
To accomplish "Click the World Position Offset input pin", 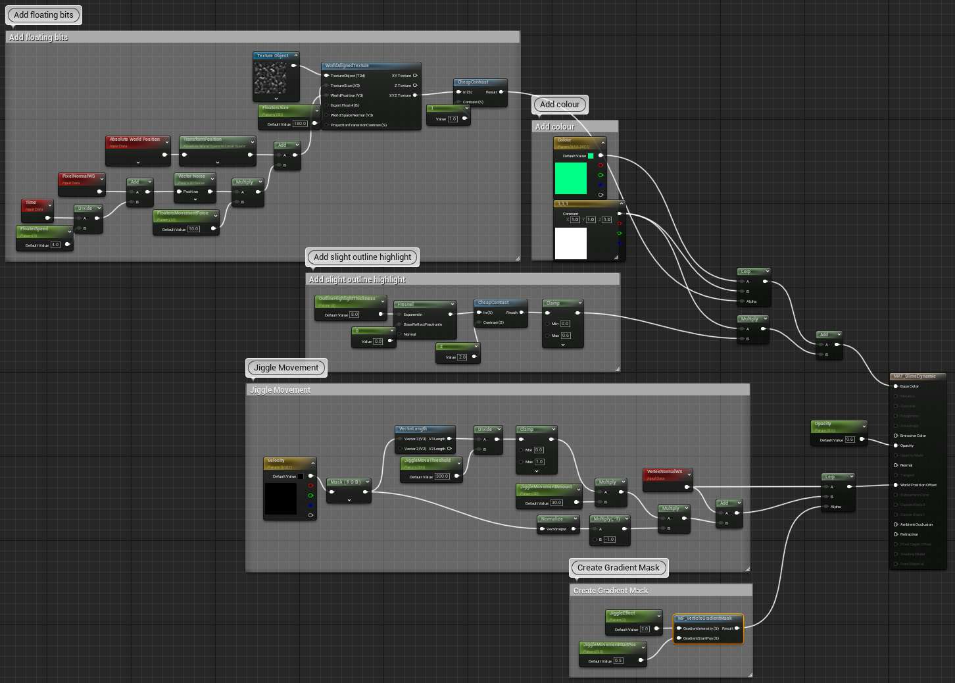I will click(896, 485).
